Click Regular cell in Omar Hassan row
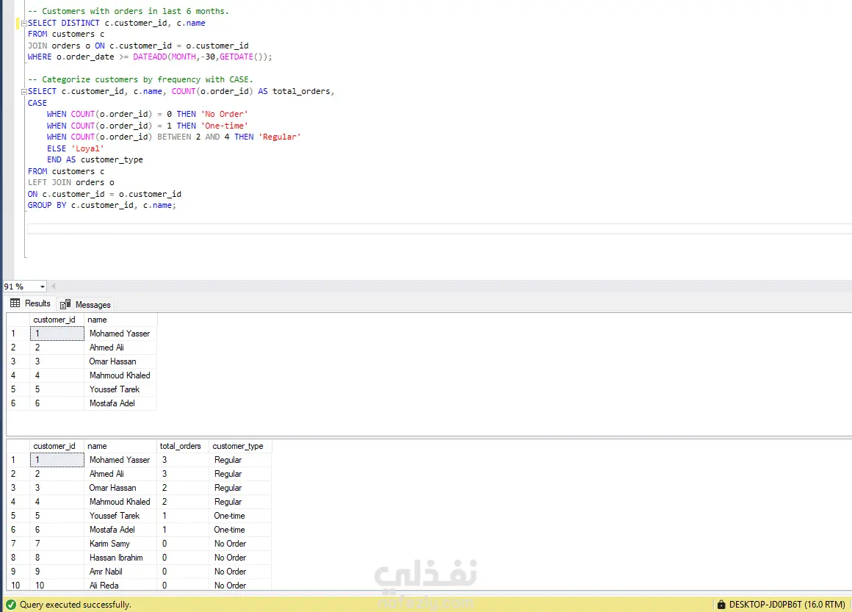 point(239,488)
